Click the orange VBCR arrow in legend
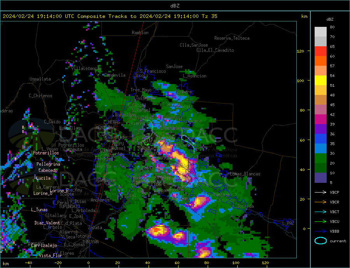This screenshot has width=350, height=268. [x=320, y=202]
